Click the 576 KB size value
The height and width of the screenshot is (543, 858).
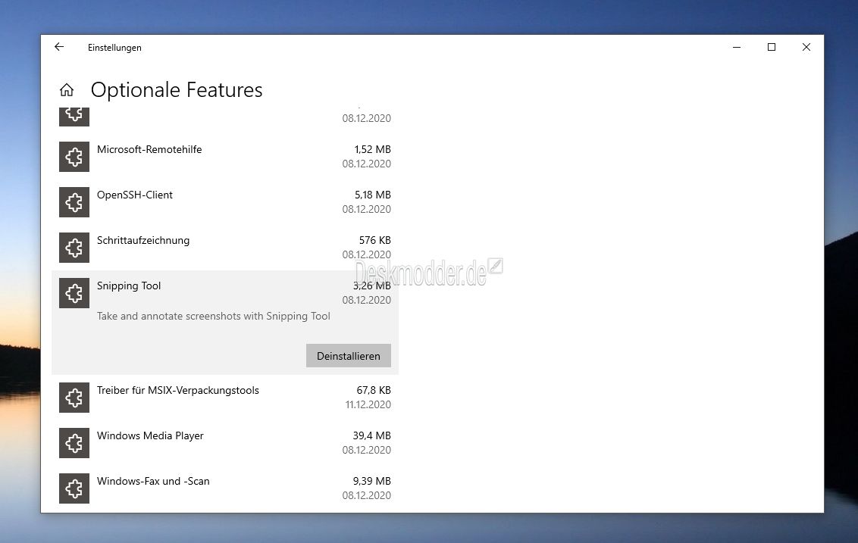pos(375,240)
